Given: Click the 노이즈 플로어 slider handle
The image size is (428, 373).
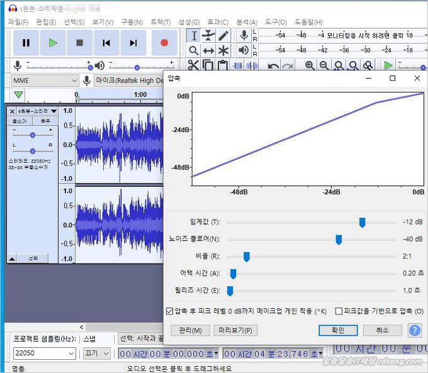Looking at the screenshot, I should point(339,240).
